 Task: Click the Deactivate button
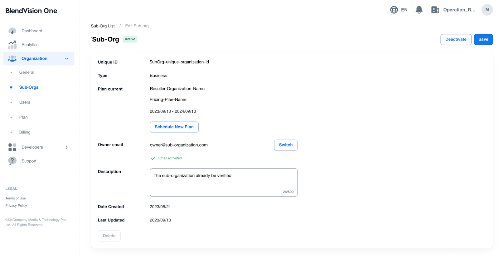[456, 40]
